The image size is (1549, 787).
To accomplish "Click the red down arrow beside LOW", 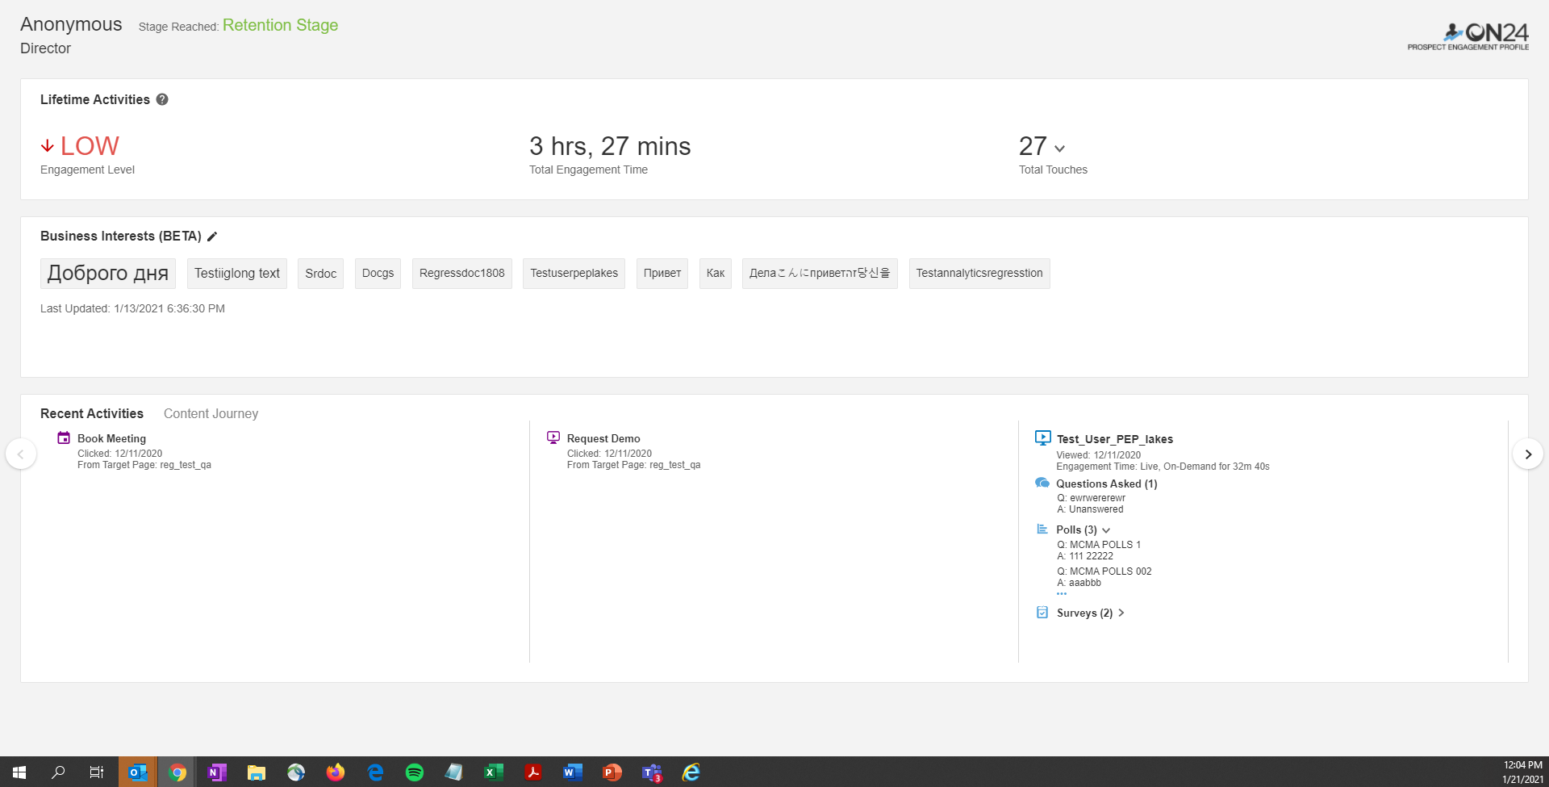I will 48,146.
